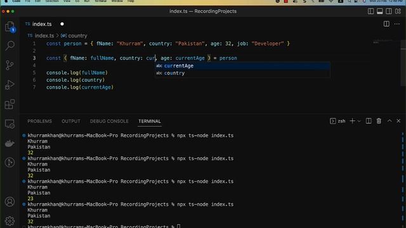The width and height of the screenshot is (406, 228).
Task: Select the TERMINAL panel tab
Action: [x=150, y=121]
